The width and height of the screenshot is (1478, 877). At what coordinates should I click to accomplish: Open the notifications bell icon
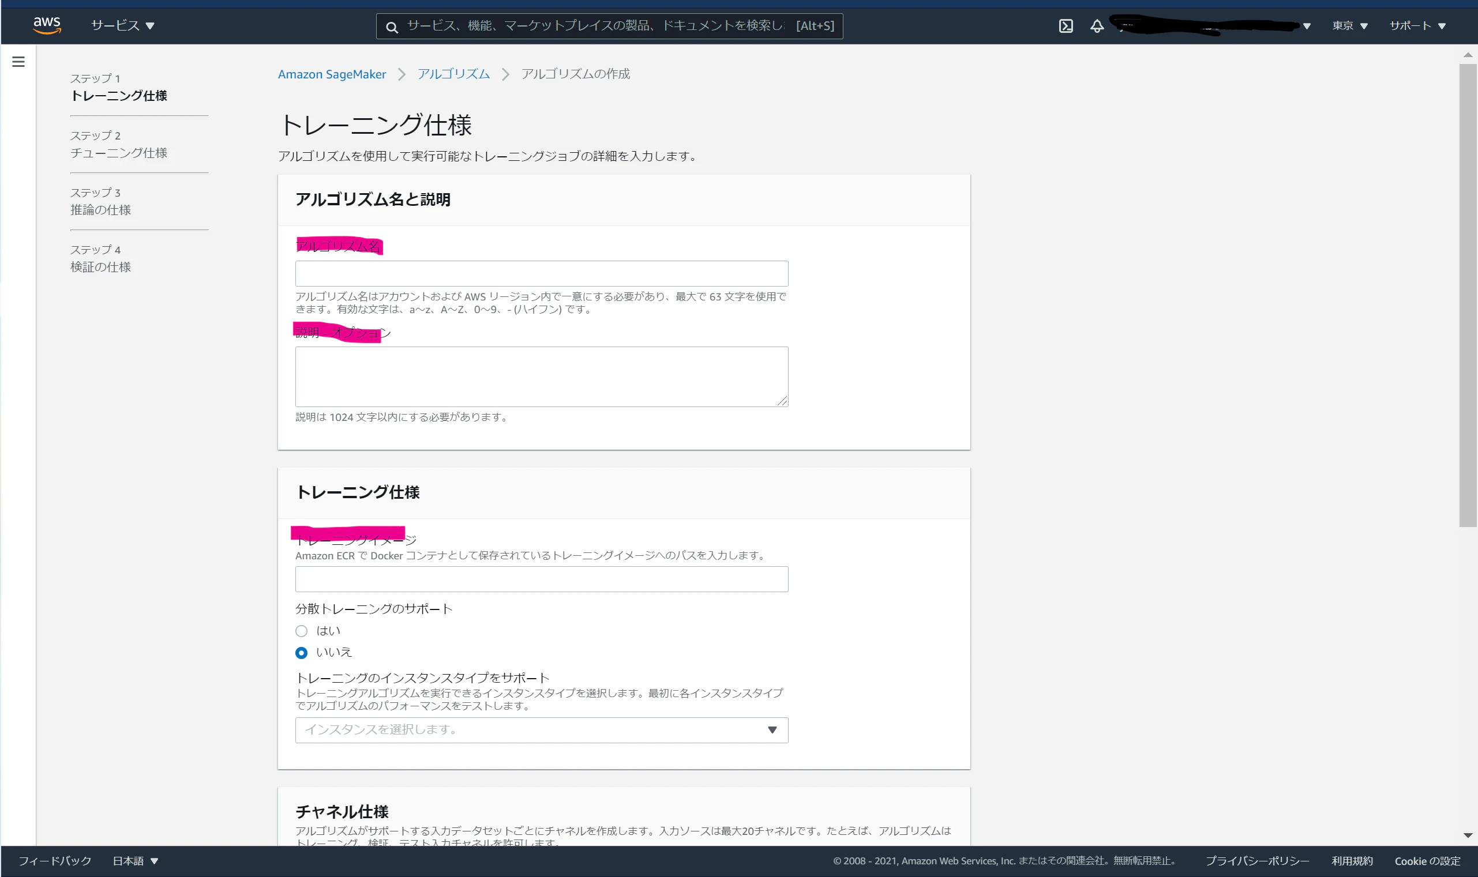tap(1097, 26)
